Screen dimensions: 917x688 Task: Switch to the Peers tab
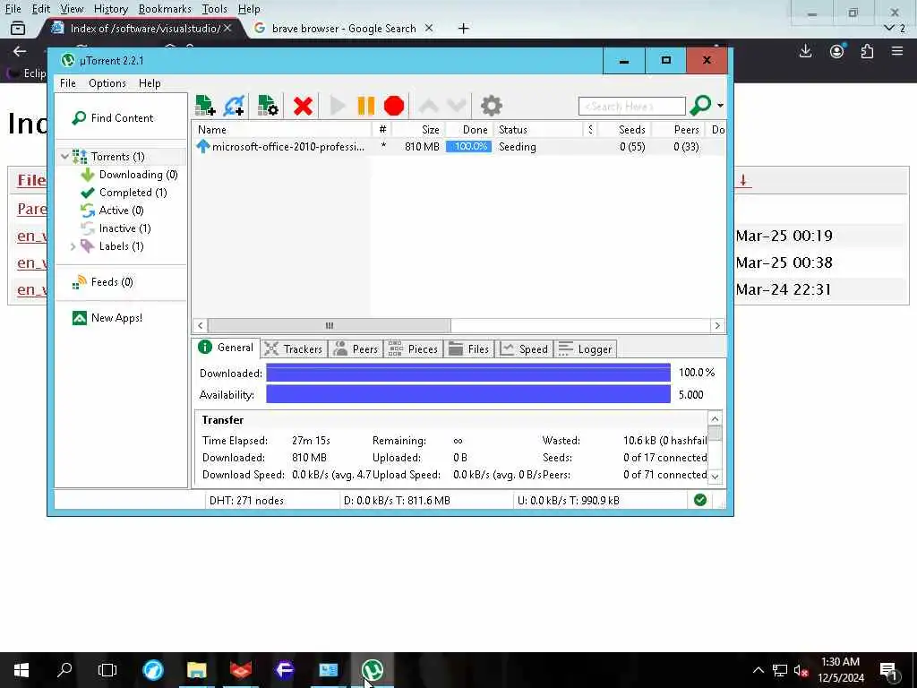(x=356, y=349)
